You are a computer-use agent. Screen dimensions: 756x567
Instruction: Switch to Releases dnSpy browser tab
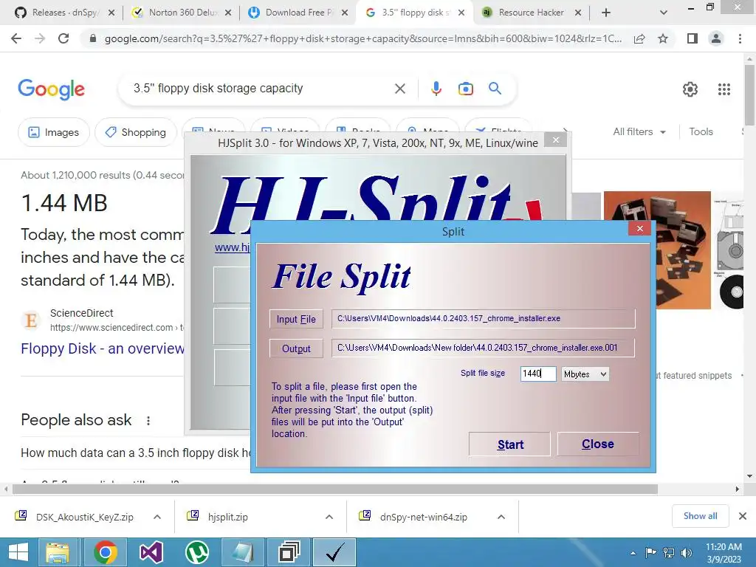click(x=65, y=13)
